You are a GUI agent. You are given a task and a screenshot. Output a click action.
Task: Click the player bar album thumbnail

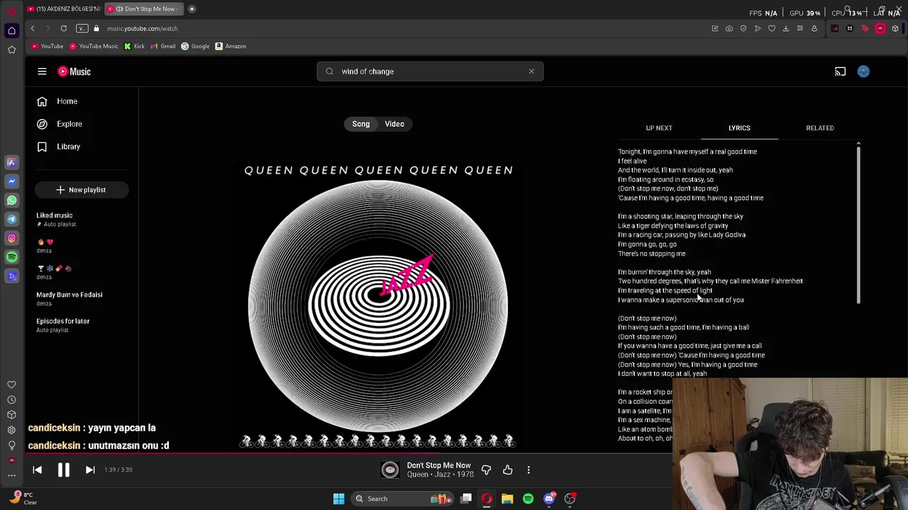pos(389,470)
